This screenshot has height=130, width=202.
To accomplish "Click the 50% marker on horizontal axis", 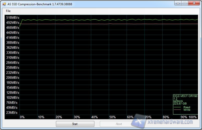I will [112, 117].
